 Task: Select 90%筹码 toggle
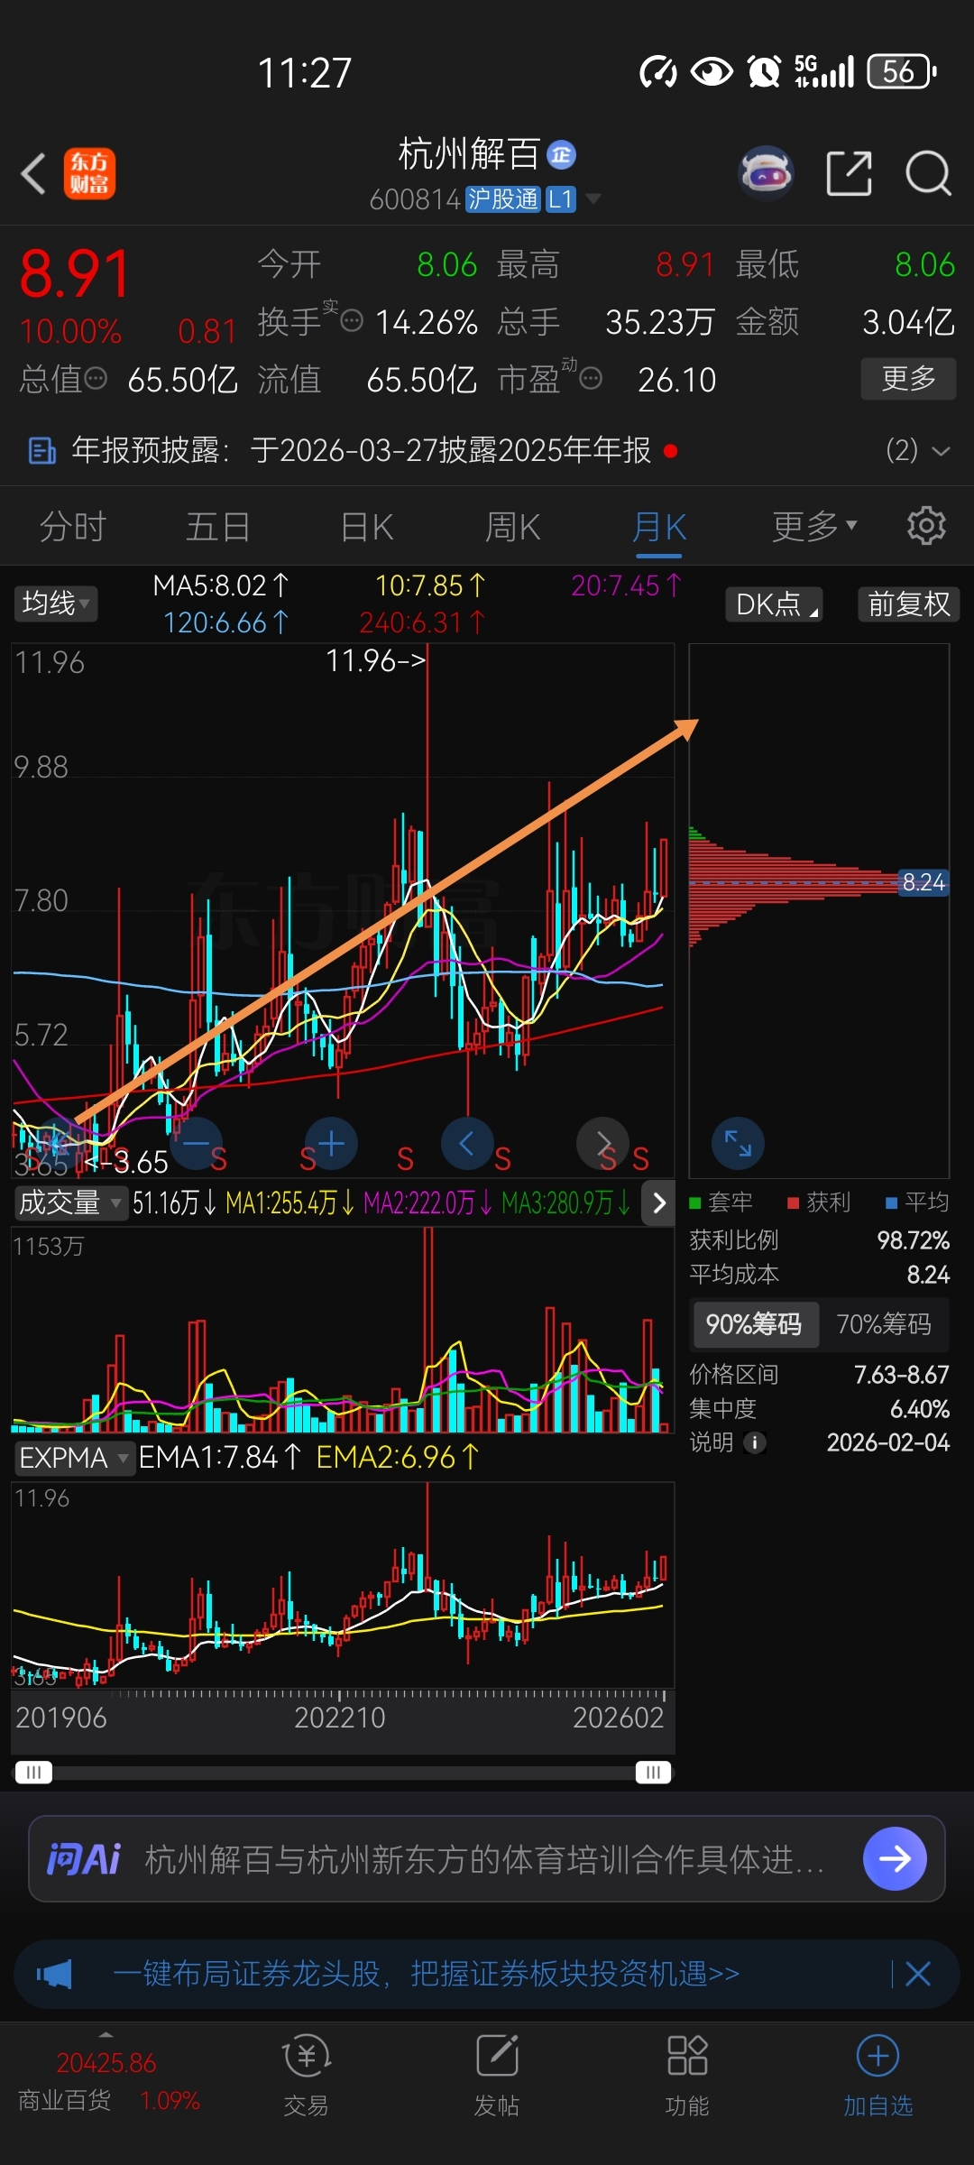click(x=754, y=1324)
